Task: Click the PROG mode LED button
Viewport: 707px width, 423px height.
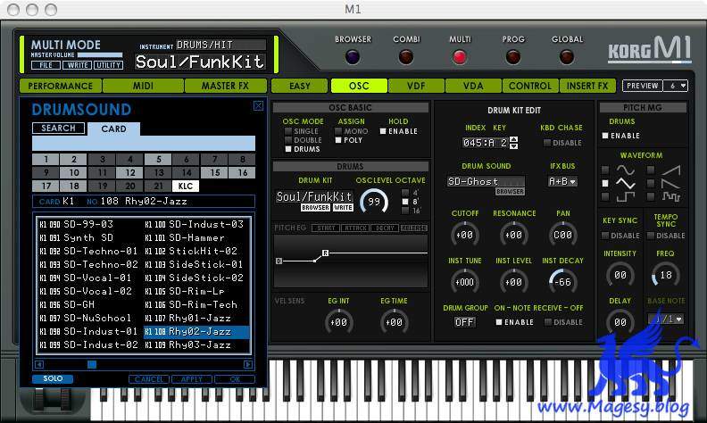Action: pyautogui.click(x=513, y=57)
